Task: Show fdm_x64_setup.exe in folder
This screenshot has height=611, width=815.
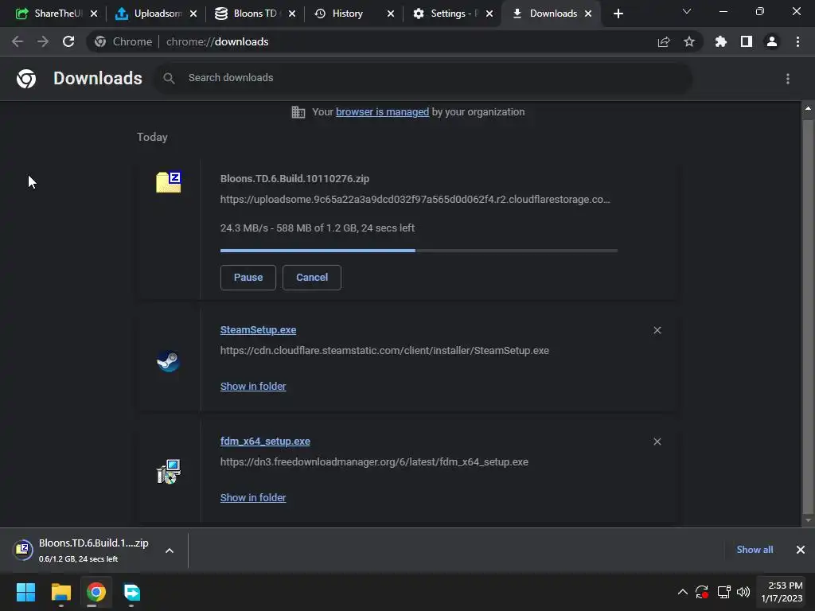Action: [253, 497]
